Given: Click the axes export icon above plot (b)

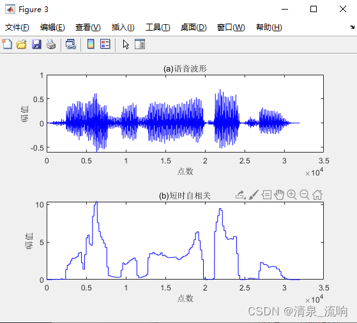Looking at the screenshot, I should (240, 195).
